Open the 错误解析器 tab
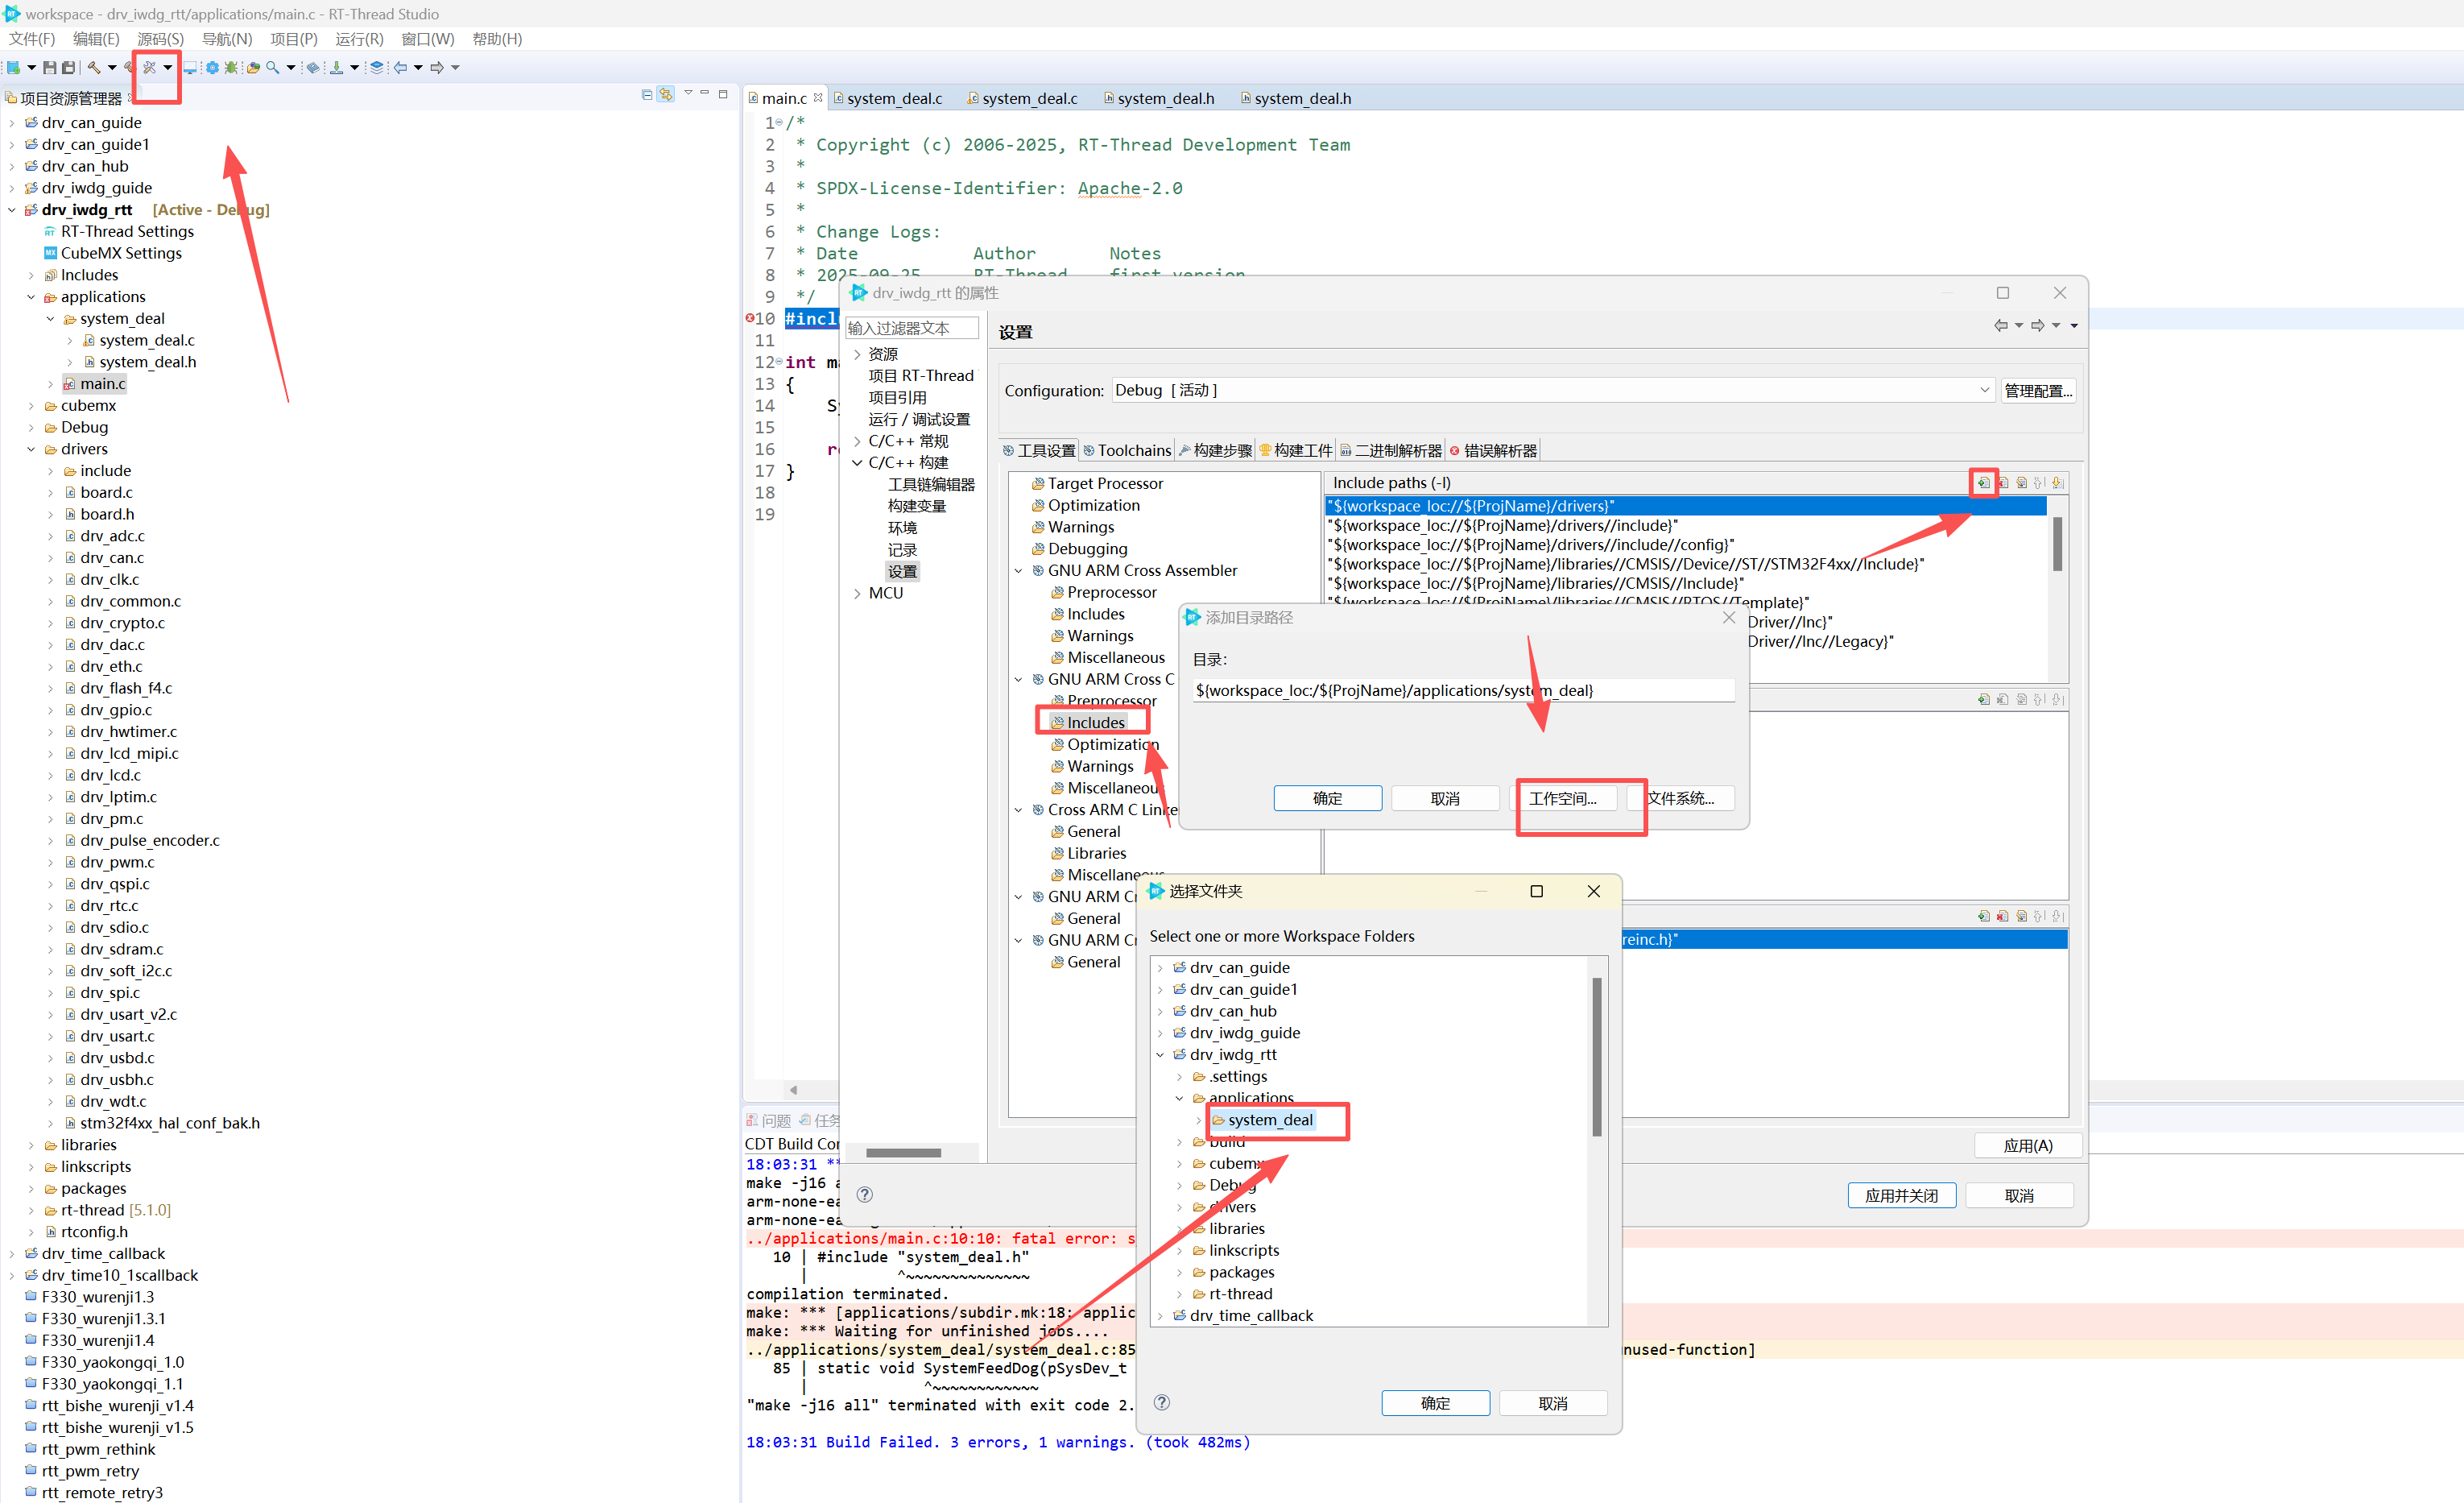The height and width of the screenshot is (1503, 2464). [x=1492, y=451]
